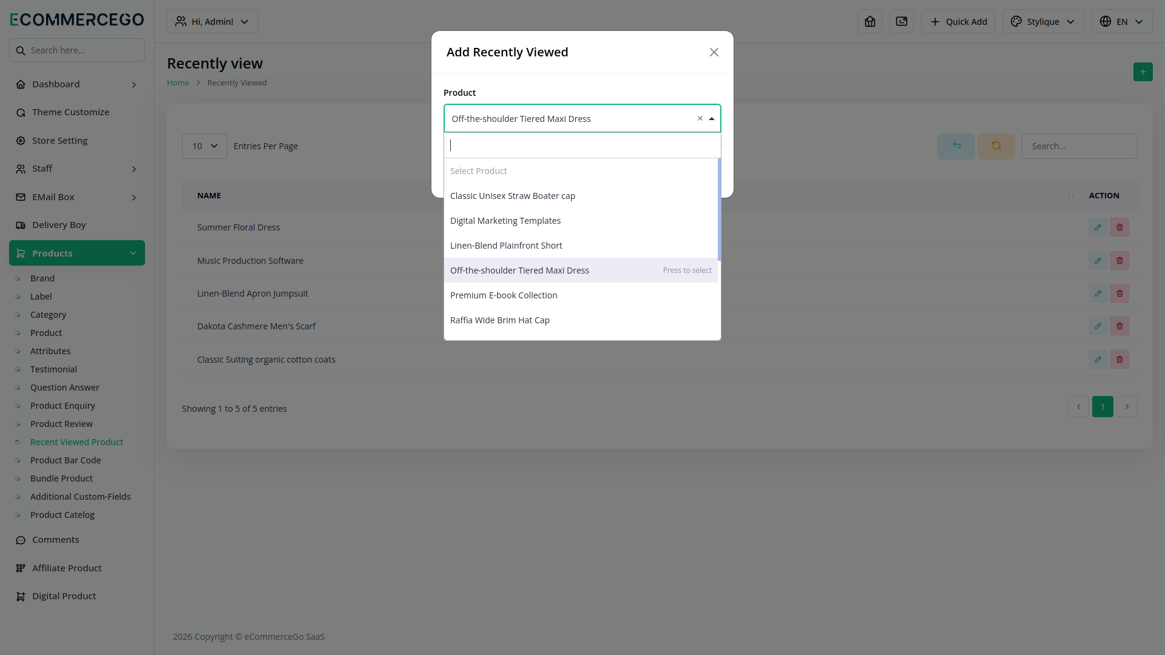1165x655 pixels.
Task: Open the Stylique theme dropdown
Action: tap(1043, 21)
